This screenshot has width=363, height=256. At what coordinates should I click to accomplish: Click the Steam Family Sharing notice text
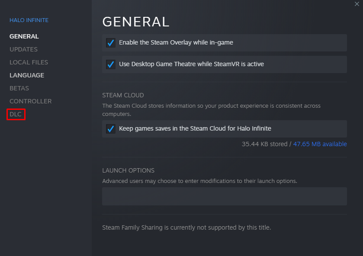pyautogui.click(x=186, y=227)
